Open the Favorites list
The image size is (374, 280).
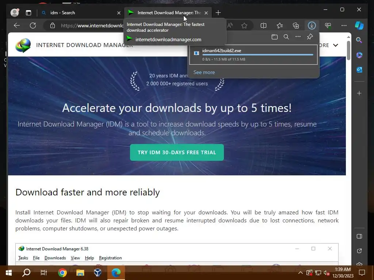(x=279, y=26)
